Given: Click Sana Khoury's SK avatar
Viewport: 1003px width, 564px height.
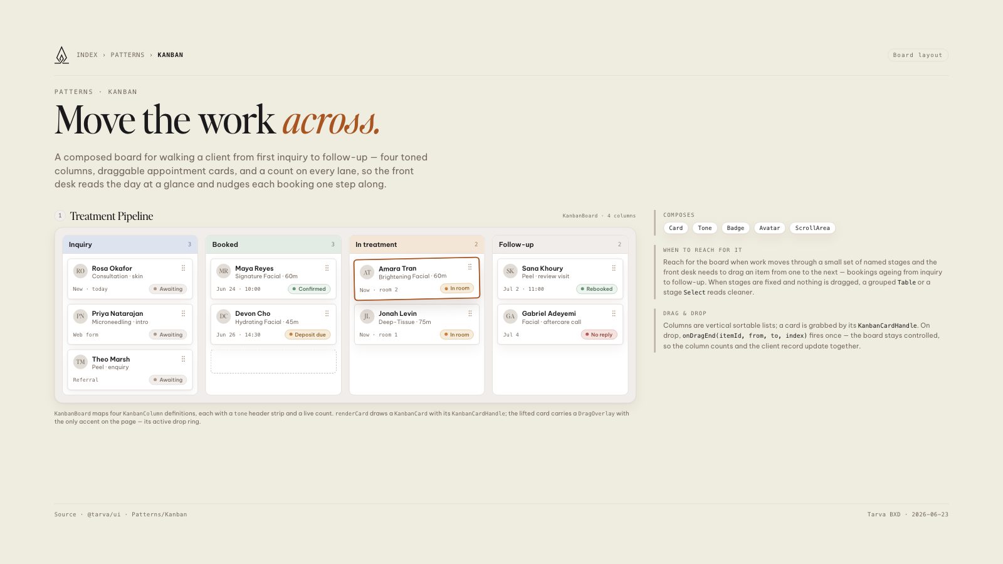Looking at the screenshot, I should coord(510,271).
